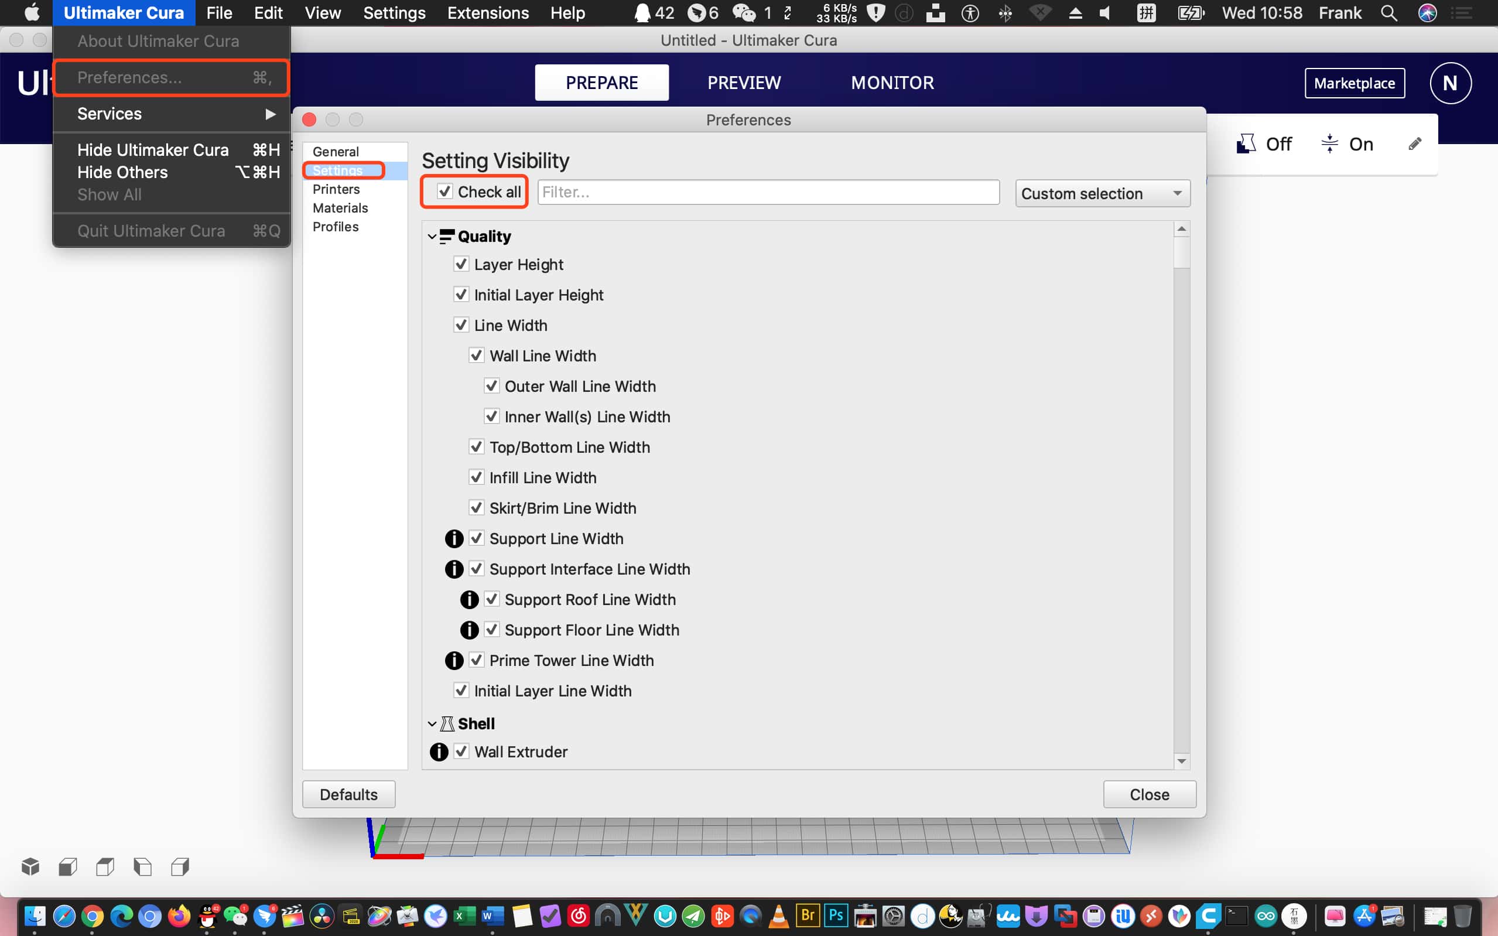Open the Custom selection dropdown
The height and width of the screenshot is (936, 1498).
pos(1103,193)
